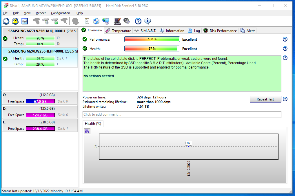Click the C: free space 67.0 GB bar
Screen dimensions: 295x196
tap(40, 101)
